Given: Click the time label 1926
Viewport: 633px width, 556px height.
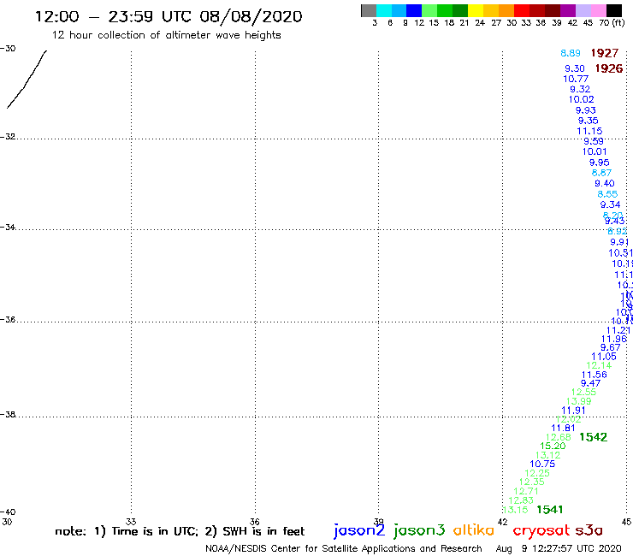Looking at the screenshot, I should pyautogui.click(x=609, y=68).
